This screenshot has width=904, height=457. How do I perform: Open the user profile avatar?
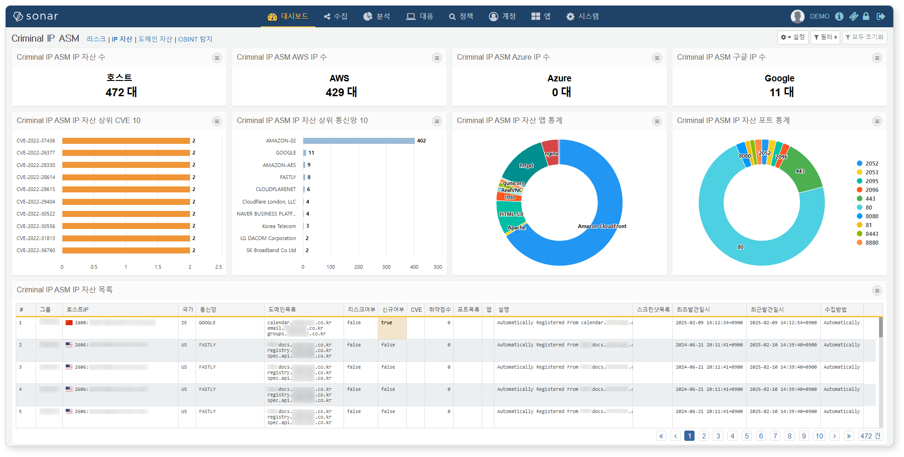point(797,16)
